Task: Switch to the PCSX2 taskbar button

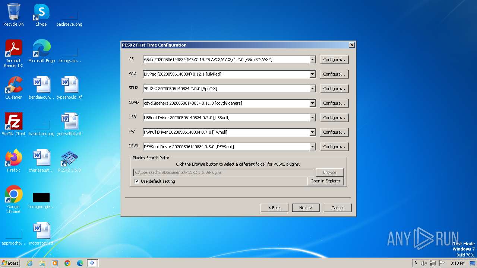Action: (92, 263)
